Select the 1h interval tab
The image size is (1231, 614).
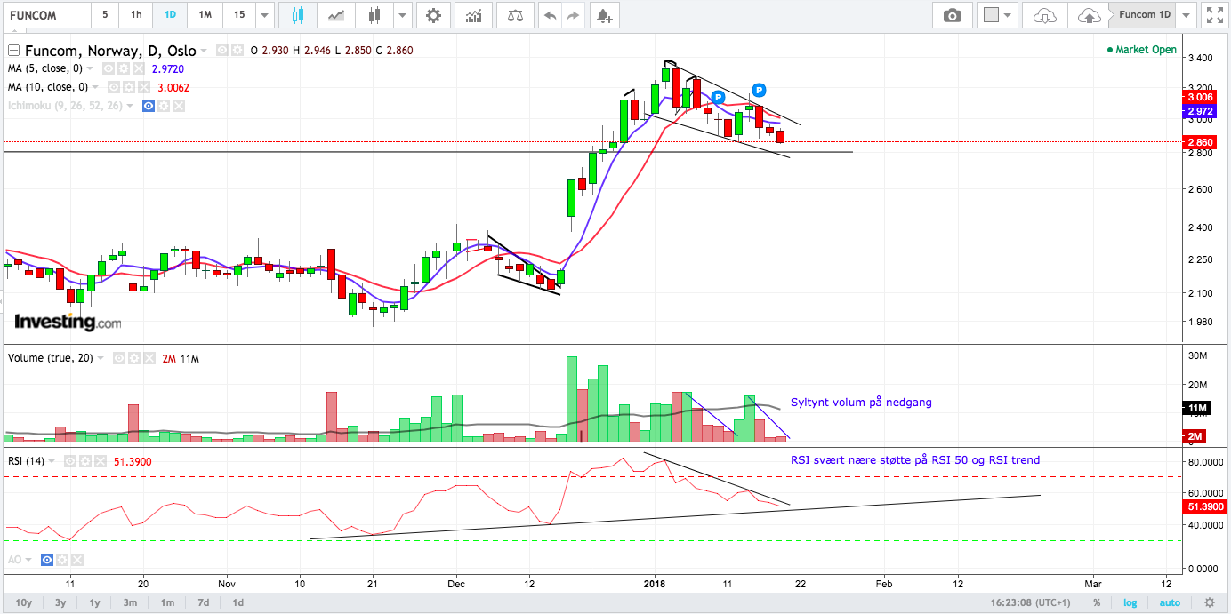point(135,15)
